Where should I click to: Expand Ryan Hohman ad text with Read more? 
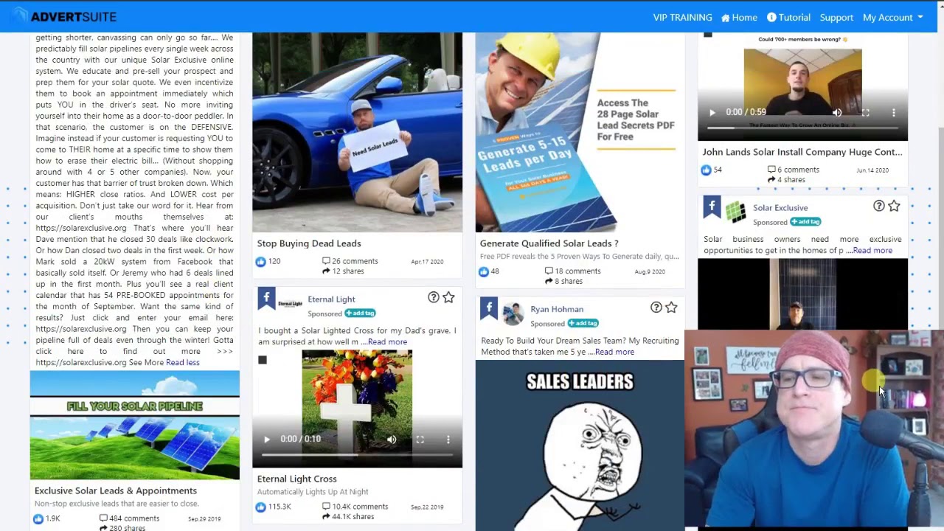click(614, 353)
